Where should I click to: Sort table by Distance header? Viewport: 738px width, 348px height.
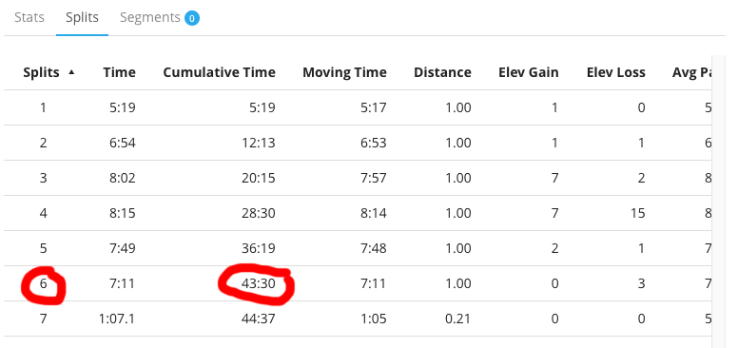(x=442, y=72)
